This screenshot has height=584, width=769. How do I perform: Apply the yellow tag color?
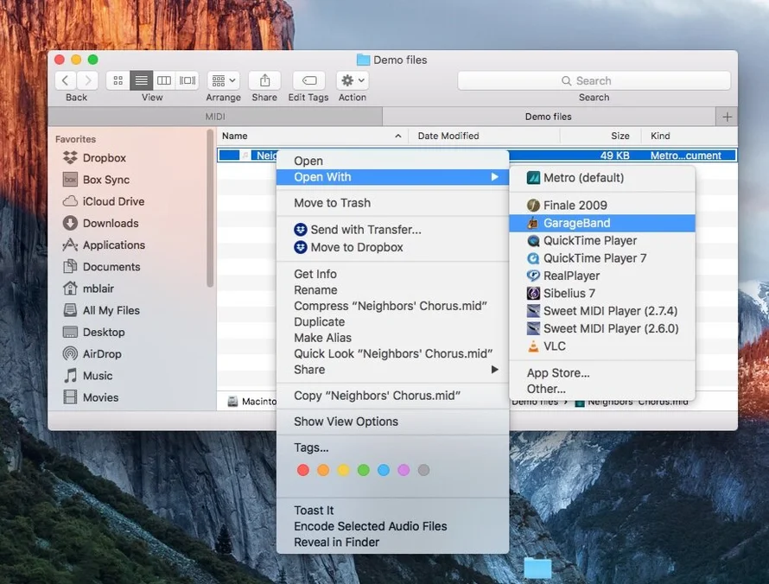(x=343, y=470)
